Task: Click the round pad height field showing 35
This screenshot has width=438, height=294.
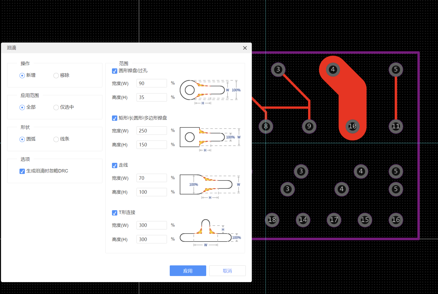Action: (151, 97)
